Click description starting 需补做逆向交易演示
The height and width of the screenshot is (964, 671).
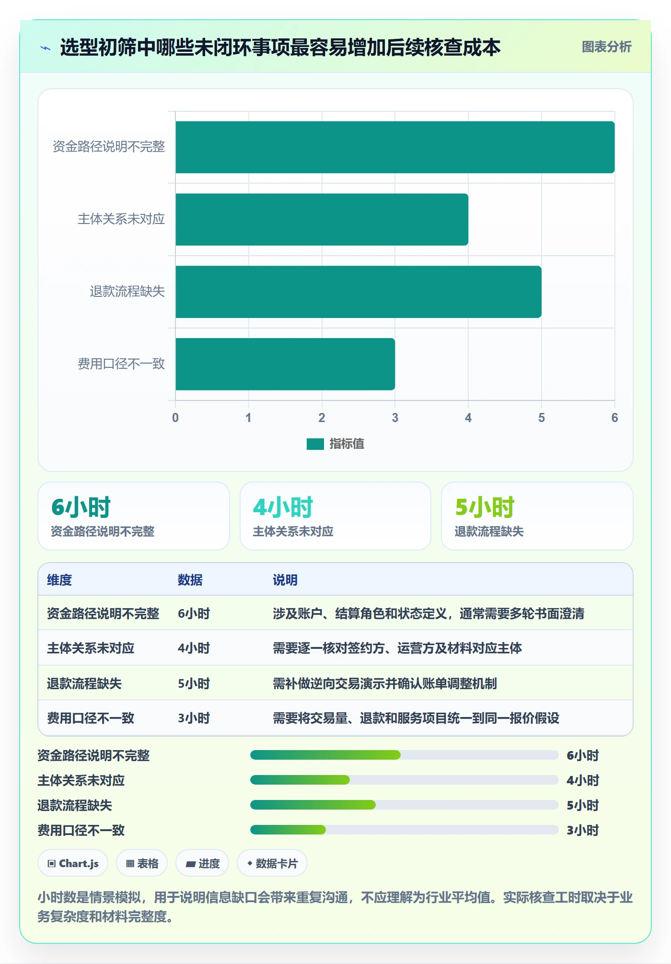[385, 683]
